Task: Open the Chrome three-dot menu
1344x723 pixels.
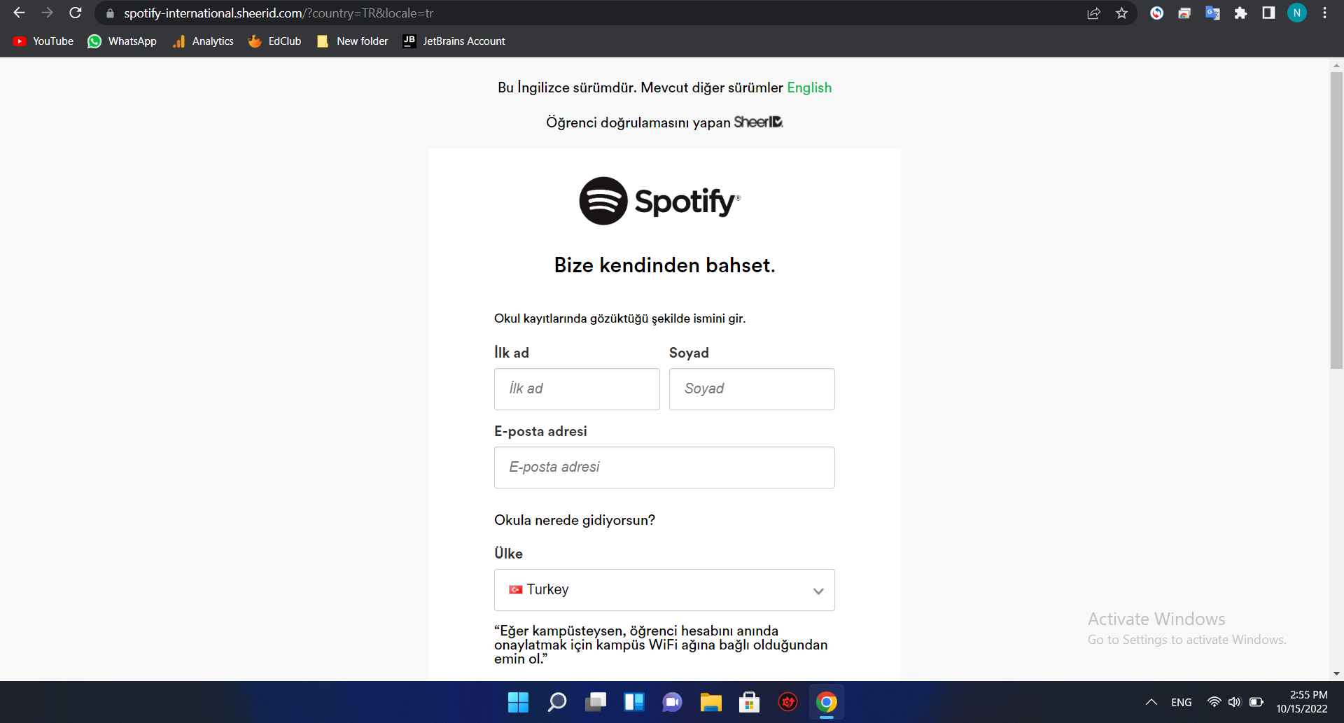Action: click(x=1324, y=13)
